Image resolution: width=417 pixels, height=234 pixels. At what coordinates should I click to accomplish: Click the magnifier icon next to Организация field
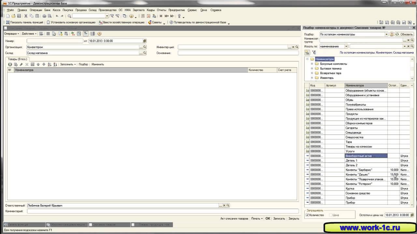click(145, 47)
